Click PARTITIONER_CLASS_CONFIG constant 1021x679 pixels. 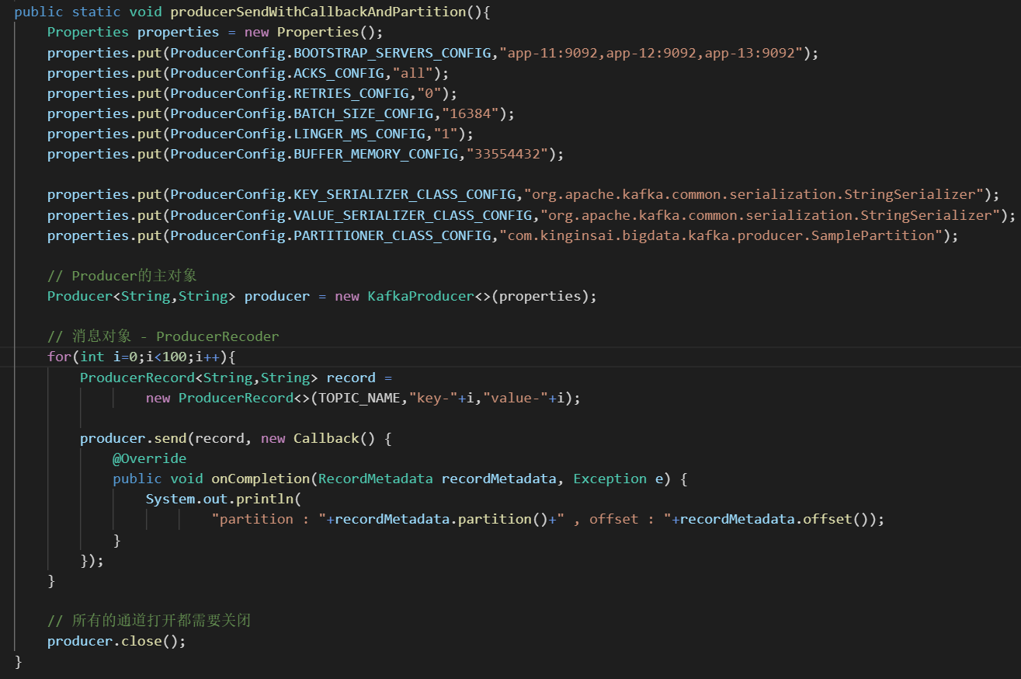392,235
